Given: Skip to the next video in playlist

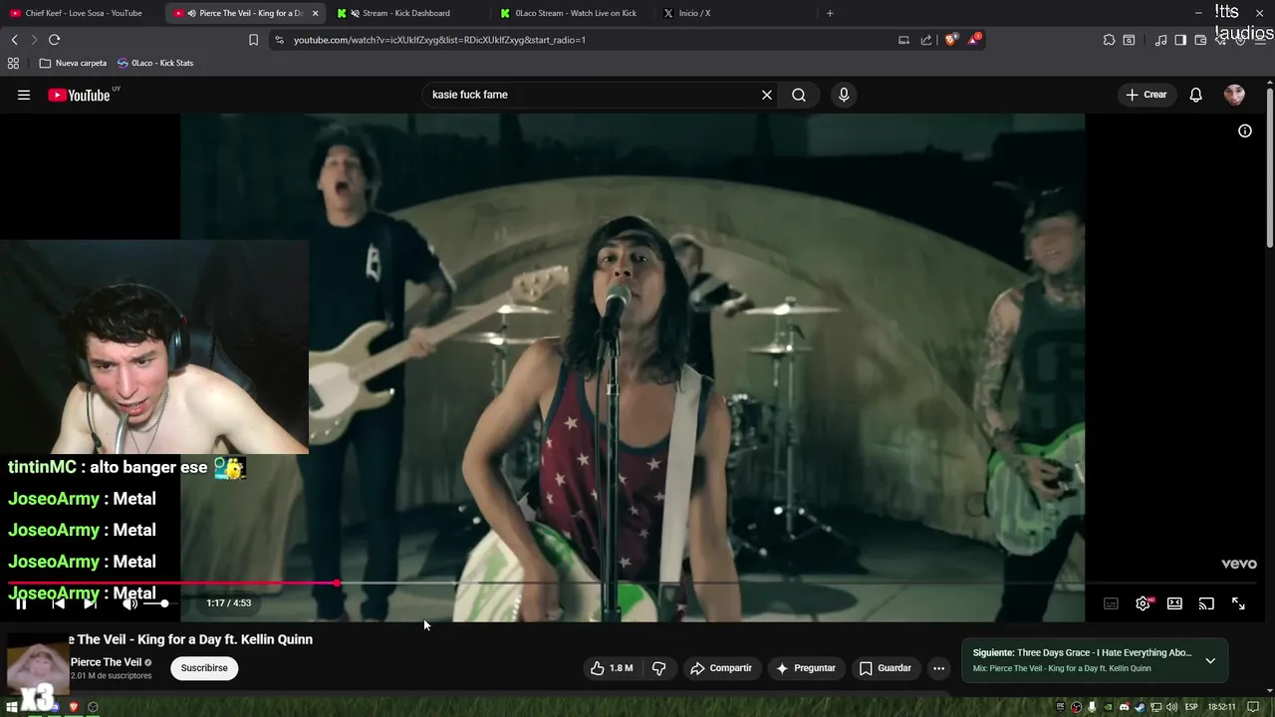Looking at the screenshot, I should point(90,603).
